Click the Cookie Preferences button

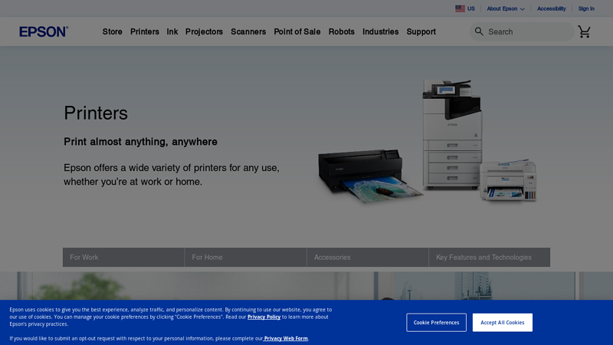(x=436, y=322)
